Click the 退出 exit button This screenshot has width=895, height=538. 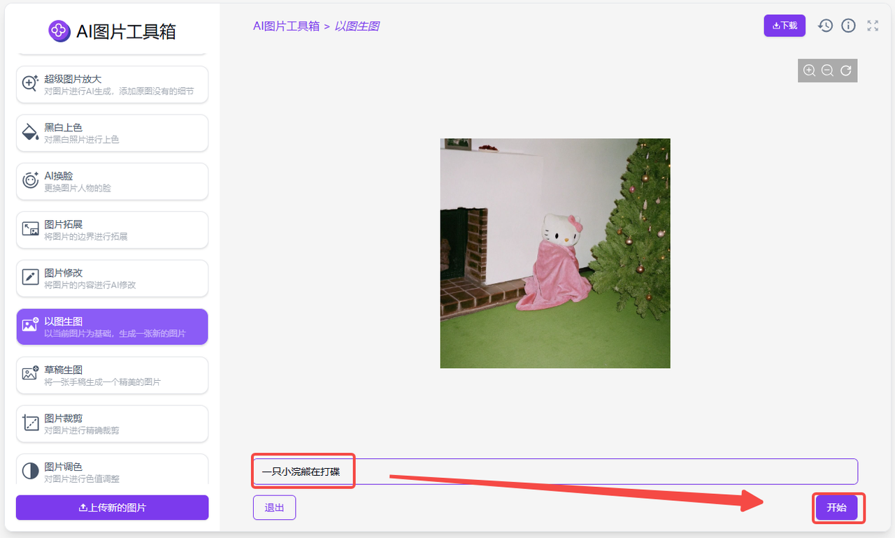pos(274,508)
